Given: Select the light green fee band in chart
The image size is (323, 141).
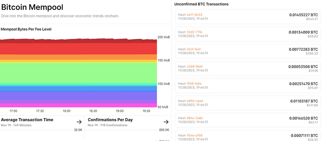Looking at the screenshot, I should [x=78, y=73].
